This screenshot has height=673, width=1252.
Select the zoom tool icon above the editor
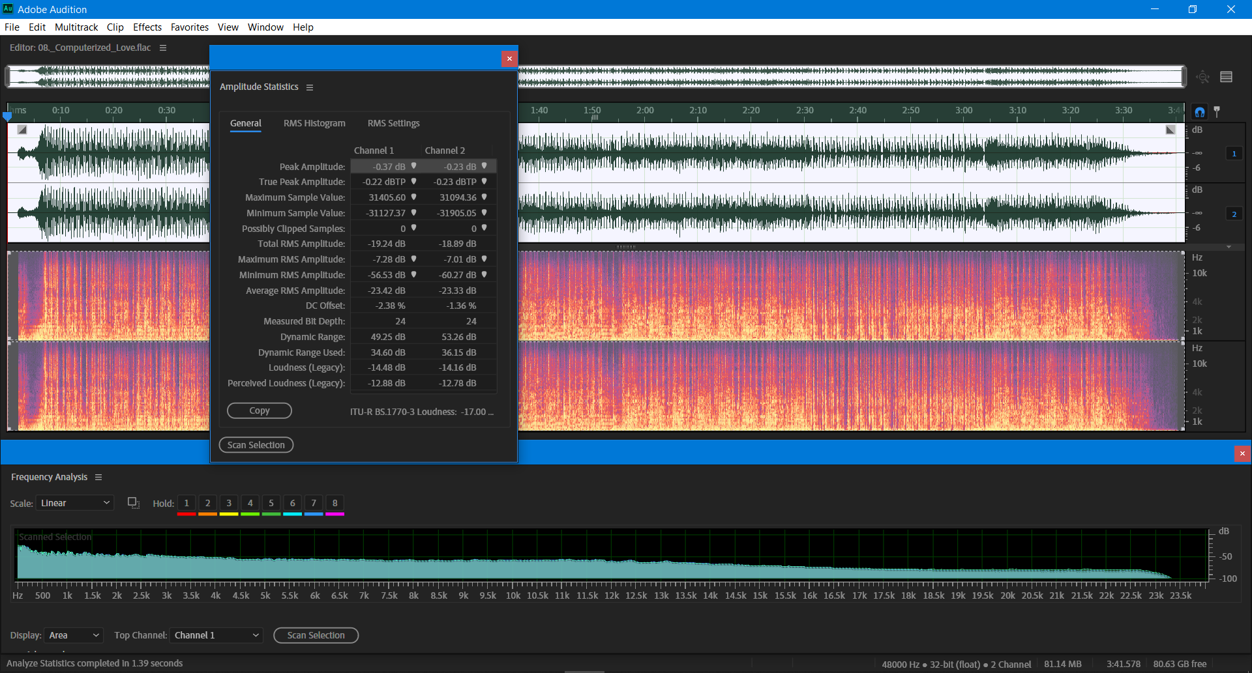click(1202, 76)
